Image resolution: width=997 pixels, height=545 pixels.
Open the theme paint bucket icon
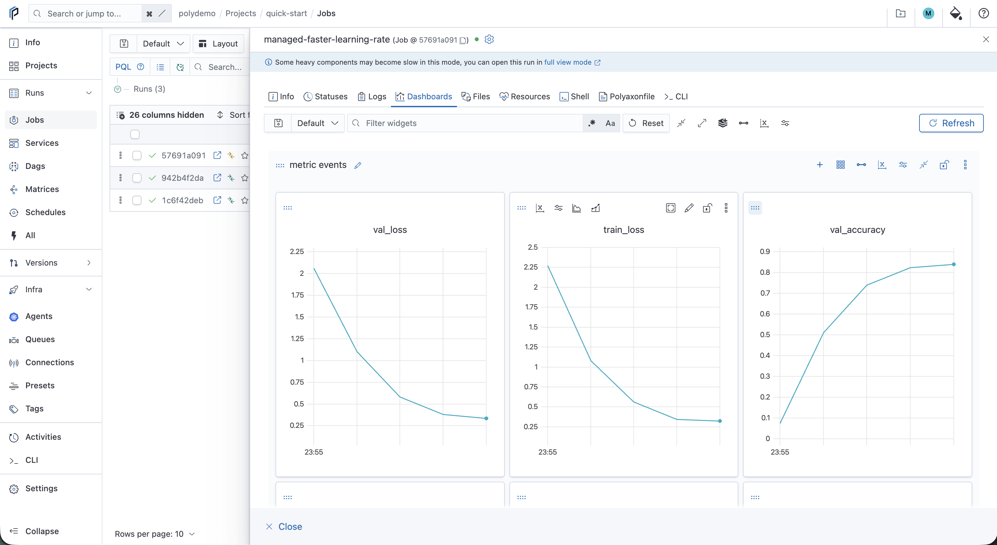(x=955, y=14)
